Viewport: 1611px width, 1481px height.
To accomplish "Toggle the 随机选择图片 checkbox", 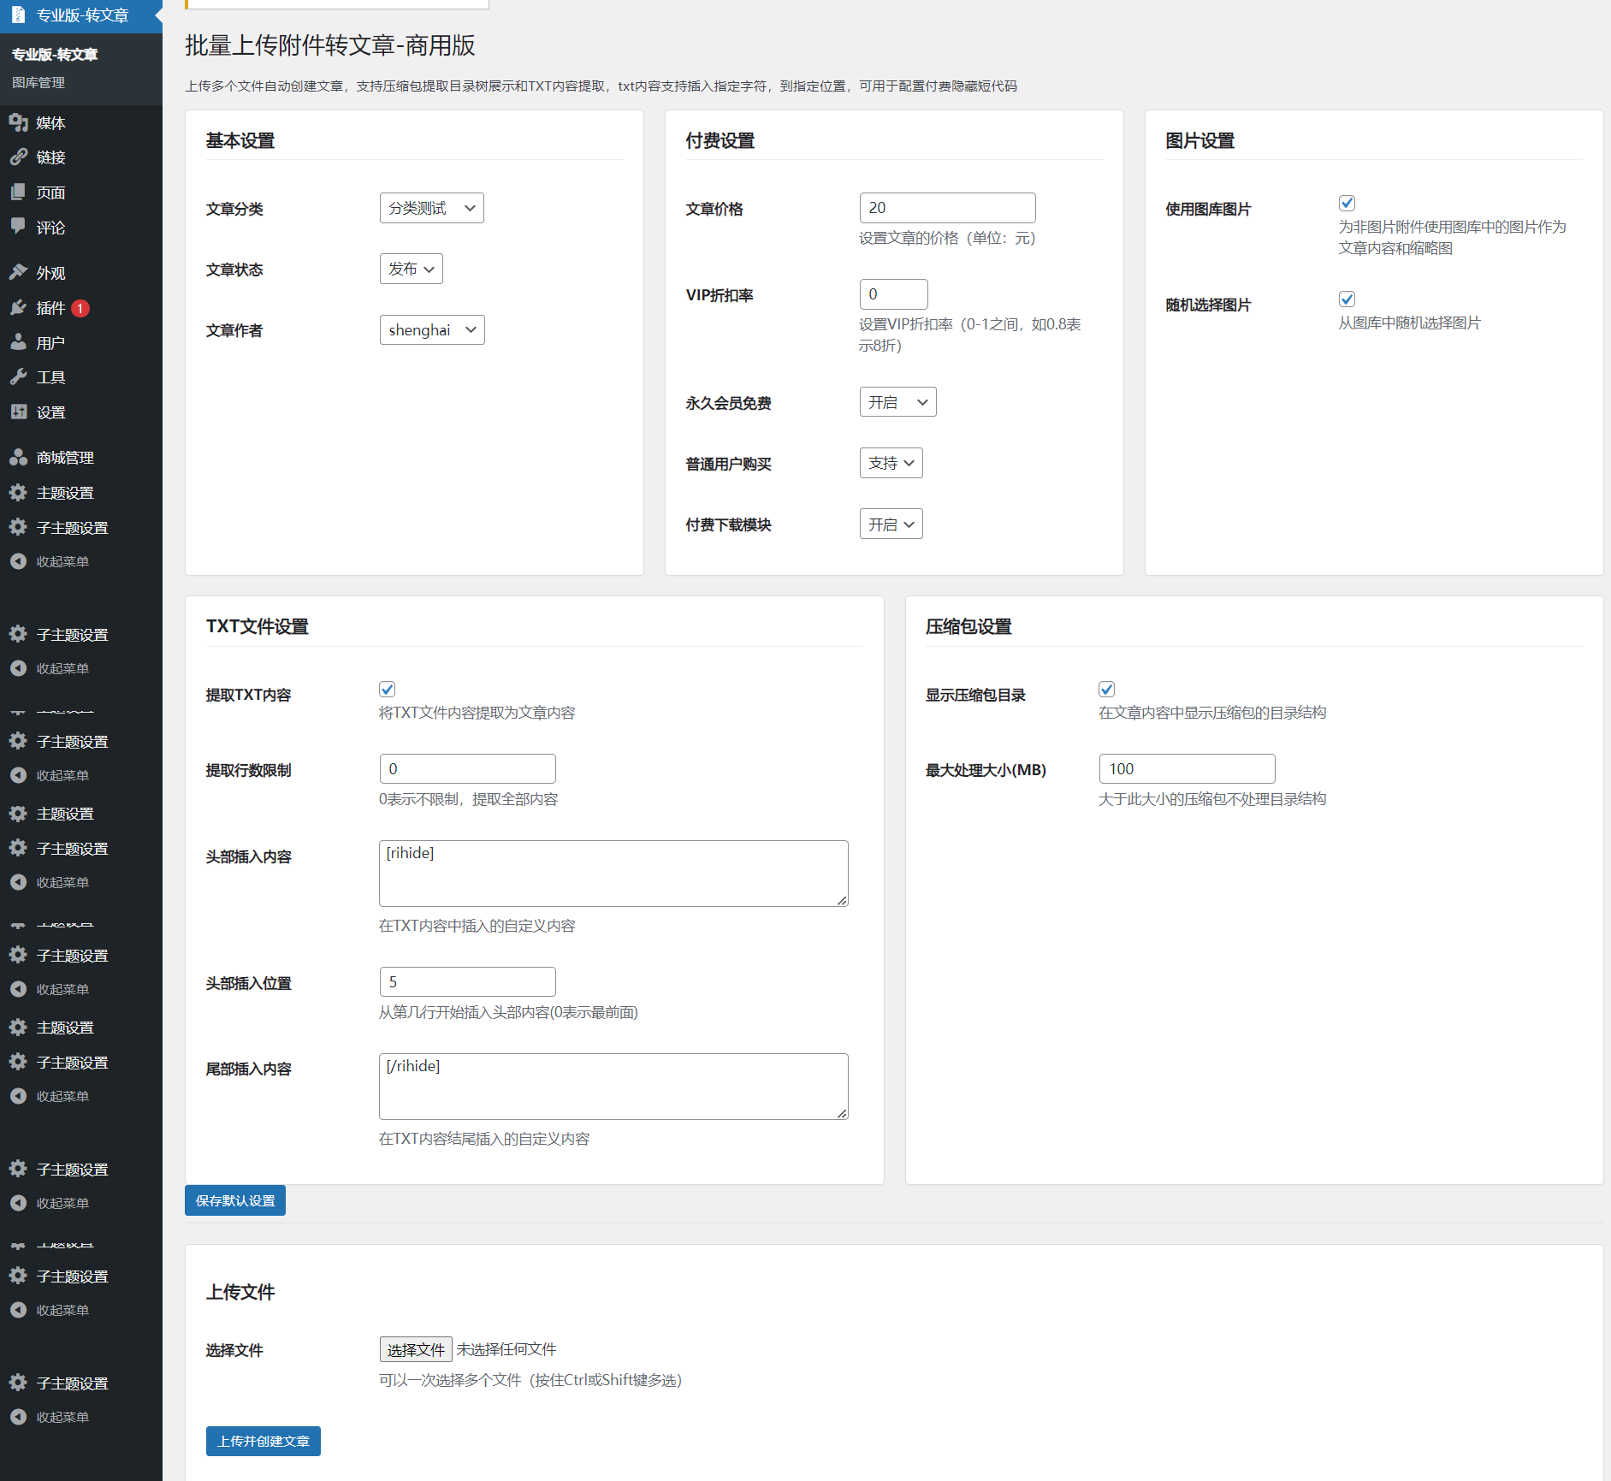I will (1347, 299).
